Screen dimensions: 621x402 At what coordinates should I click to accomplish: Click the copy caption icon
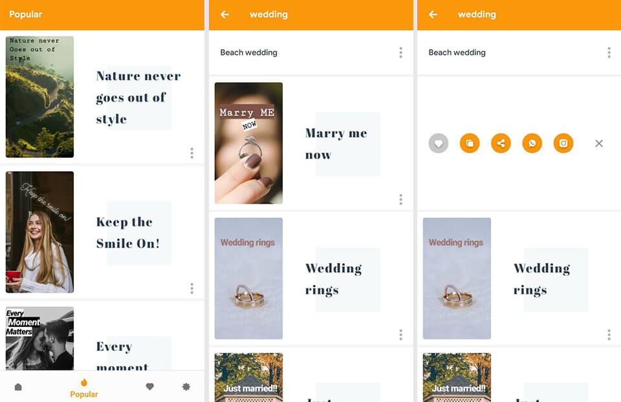[470, 143]
